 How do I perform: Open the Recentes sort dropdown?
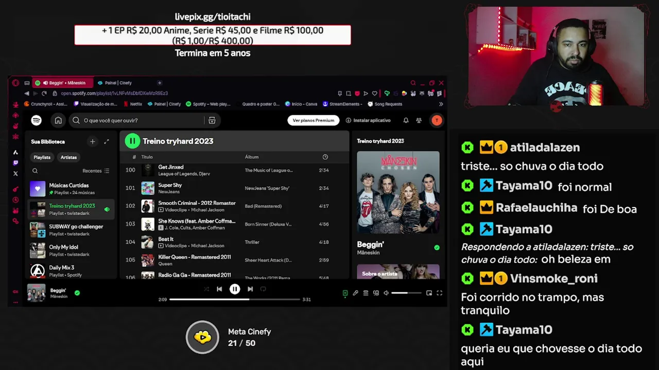click(x=96, y=171)
